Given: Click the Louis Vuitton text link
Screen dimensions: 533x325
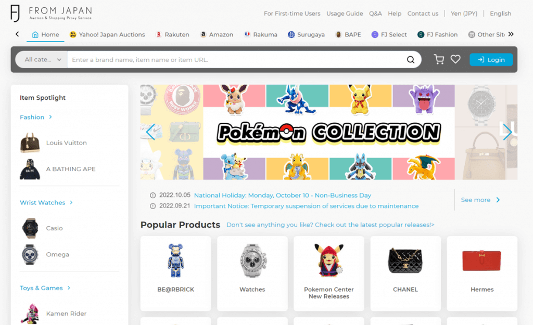Looking at the screenshot, I should [x=66, y=143].
